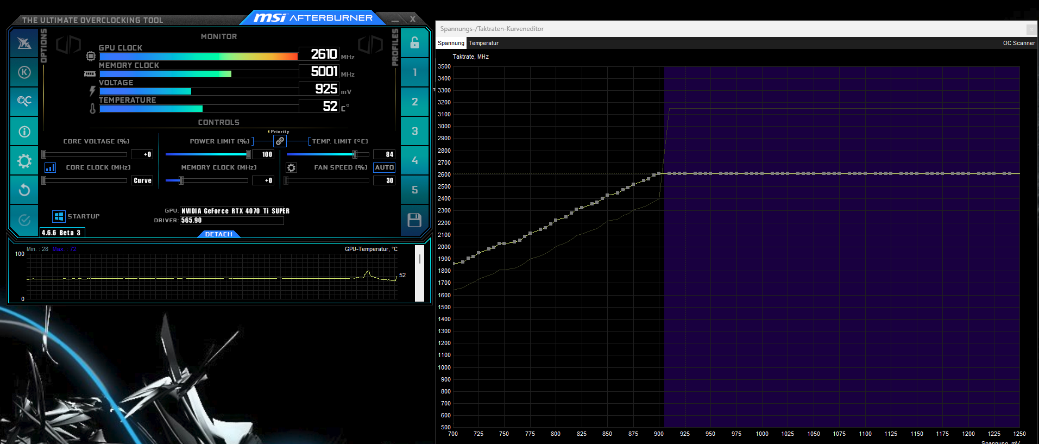Open the information icon in sidebar
The width and height of the screenshot is (1039, 444).
[x=24, y=132]
